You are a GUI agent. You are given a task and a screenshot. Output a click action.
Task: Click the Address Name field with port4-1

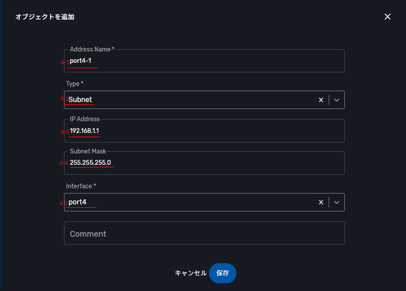click(x=204, y=61)
